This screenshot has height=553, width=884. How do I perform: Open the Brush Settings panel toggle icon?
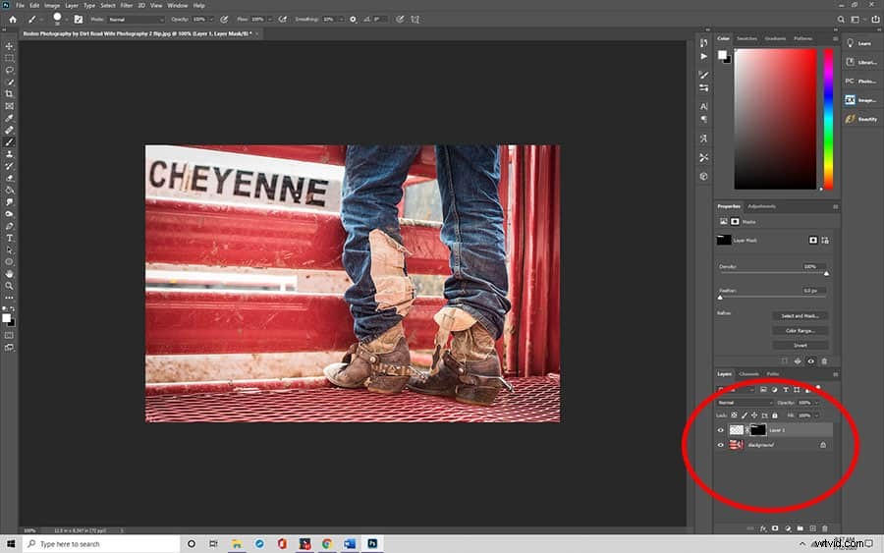coord(79,20)
